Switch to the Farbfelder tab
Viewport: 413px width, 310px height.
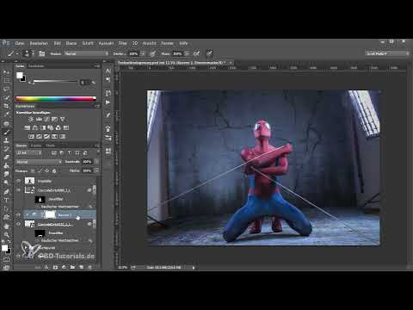tap(36, 66)
